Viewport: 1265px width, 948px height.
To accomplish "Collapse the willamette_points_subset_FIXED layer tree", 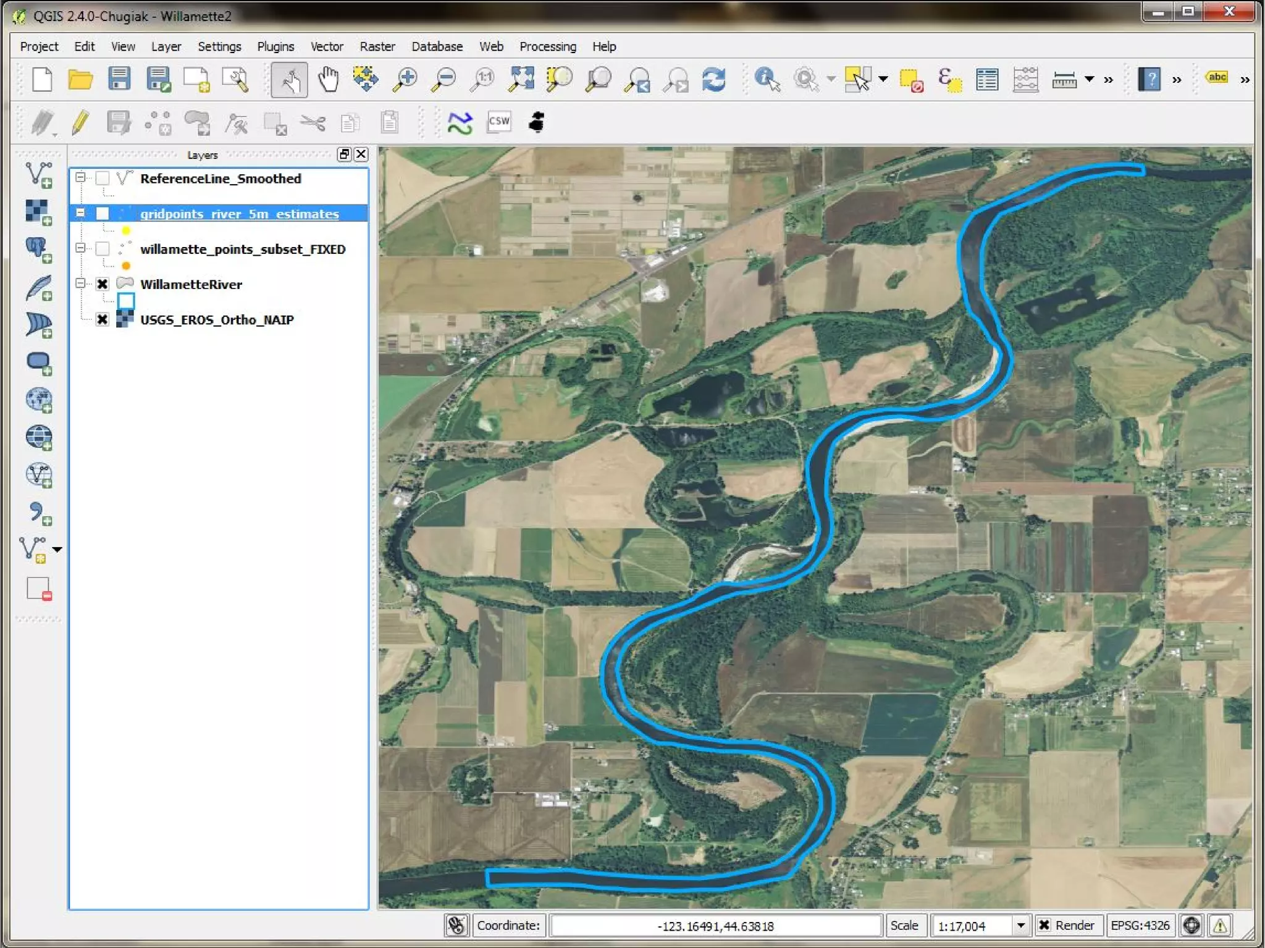I will [80, 248].
